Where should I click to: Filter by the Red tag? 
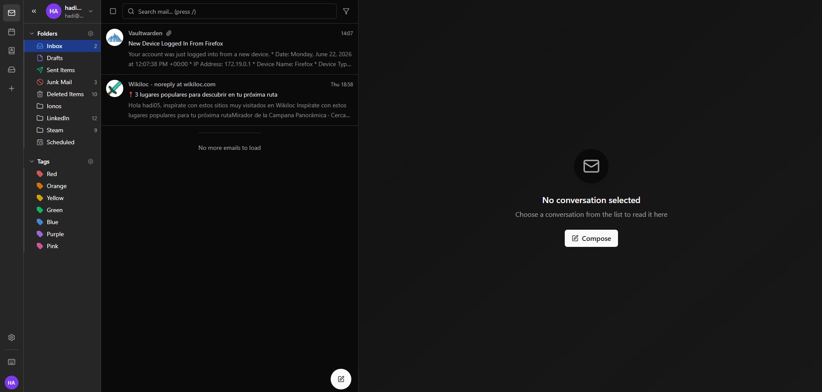62,174
